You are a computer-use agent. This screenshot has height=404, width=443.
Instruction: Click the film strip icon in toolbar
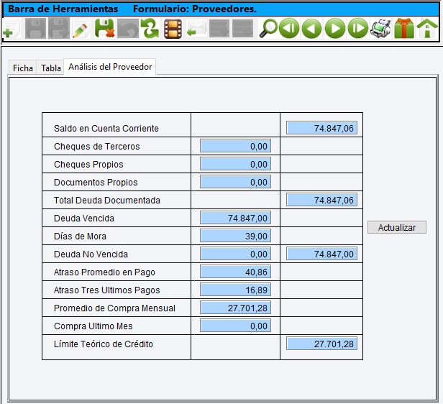pos(173,29)
